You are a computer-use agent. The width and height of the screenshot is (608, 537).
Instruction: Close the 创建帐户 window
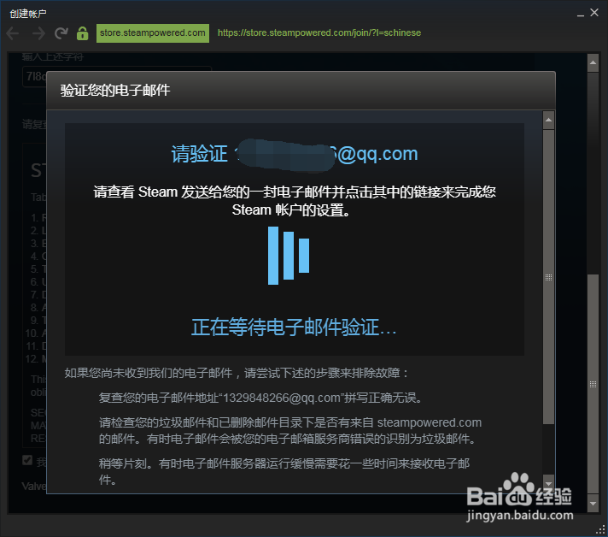tap(594, 13)
